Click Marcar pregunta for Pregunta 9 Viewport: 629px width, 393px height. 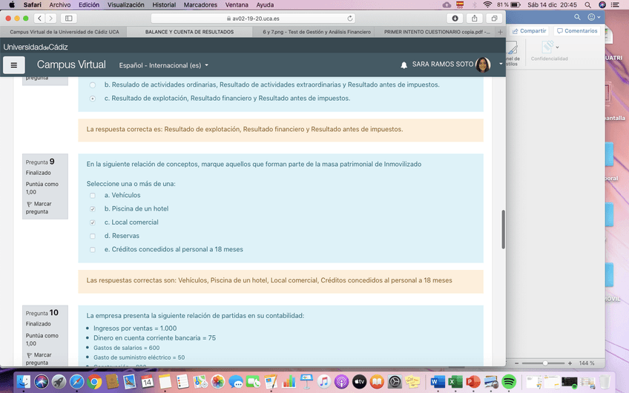[39, 208]
